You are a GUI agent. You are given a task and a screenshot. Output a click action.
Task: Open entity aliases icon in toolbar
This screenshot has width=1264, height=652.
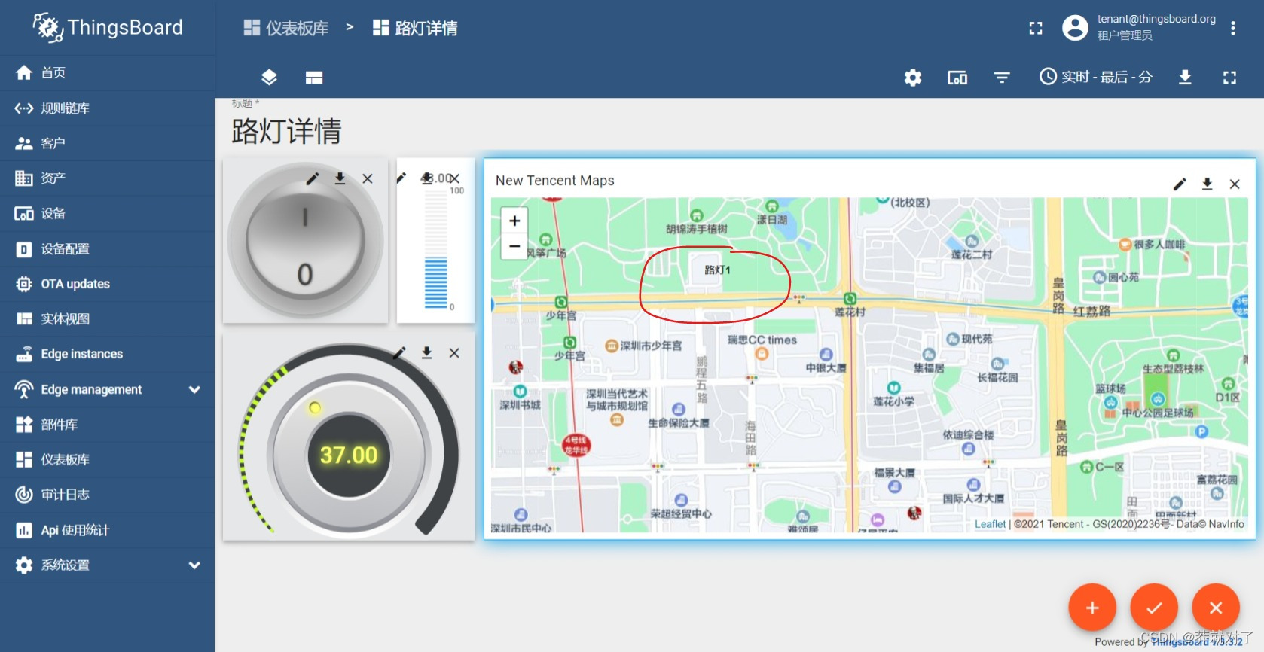[957, 78]
